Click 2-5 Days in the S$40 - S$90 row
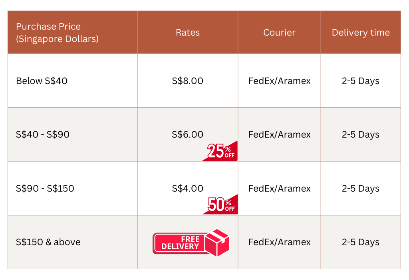The width and height of the screenshot is (409, 280). (361, 134)
